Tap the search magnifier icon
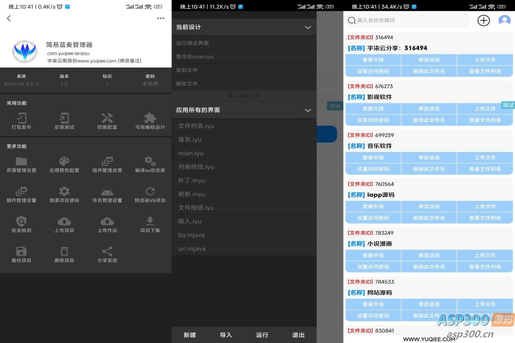This screenshot has width=515, height=343. point(352,20)
